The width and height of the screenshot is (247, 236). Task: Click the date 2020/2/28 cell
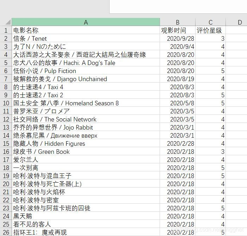178,144
